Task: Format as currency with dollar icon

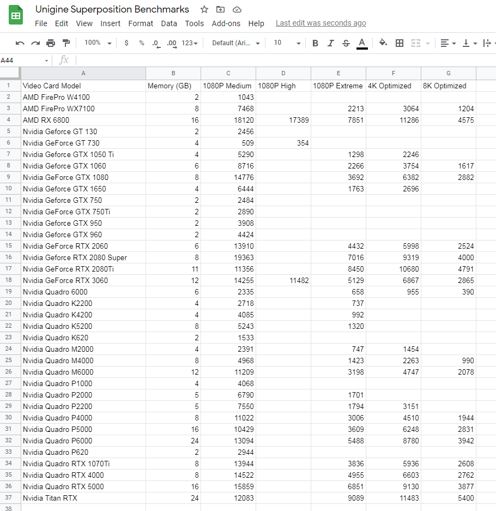Action: (126, 43)
